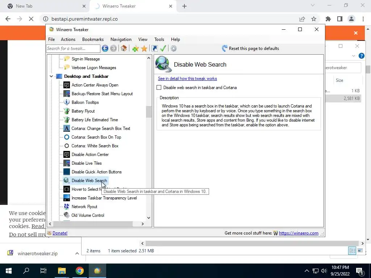
Task: Click the Back navigation arrow in Winaero toolbar
Action: pyautogui.click(x=105, y=49)
